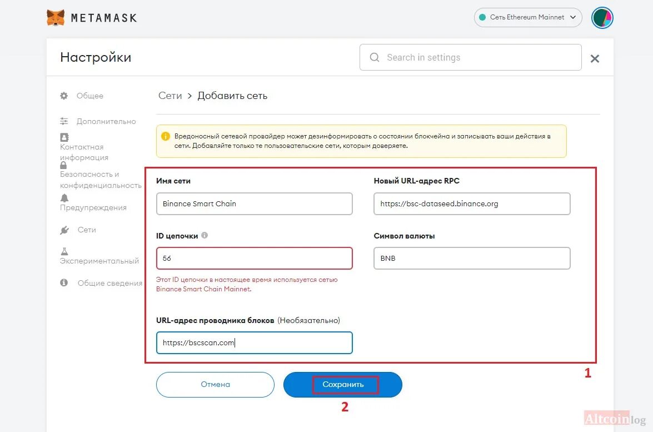653x432 pixels.
Task: Focus the Search in settings field
Action: coord(471,57)
